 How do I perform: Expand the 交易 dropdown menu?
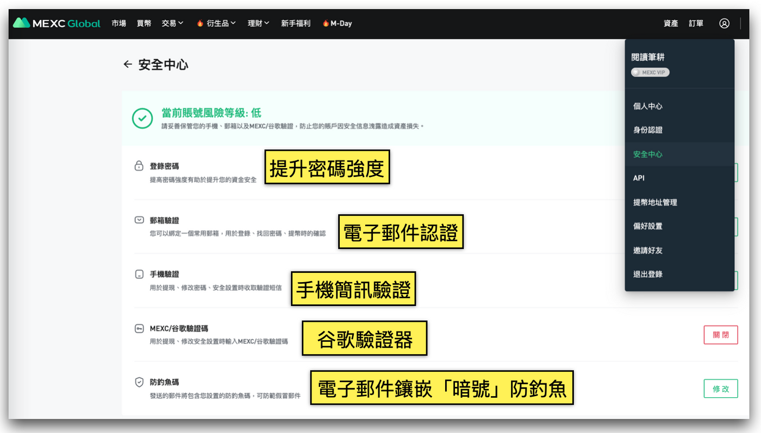(172, 23)
